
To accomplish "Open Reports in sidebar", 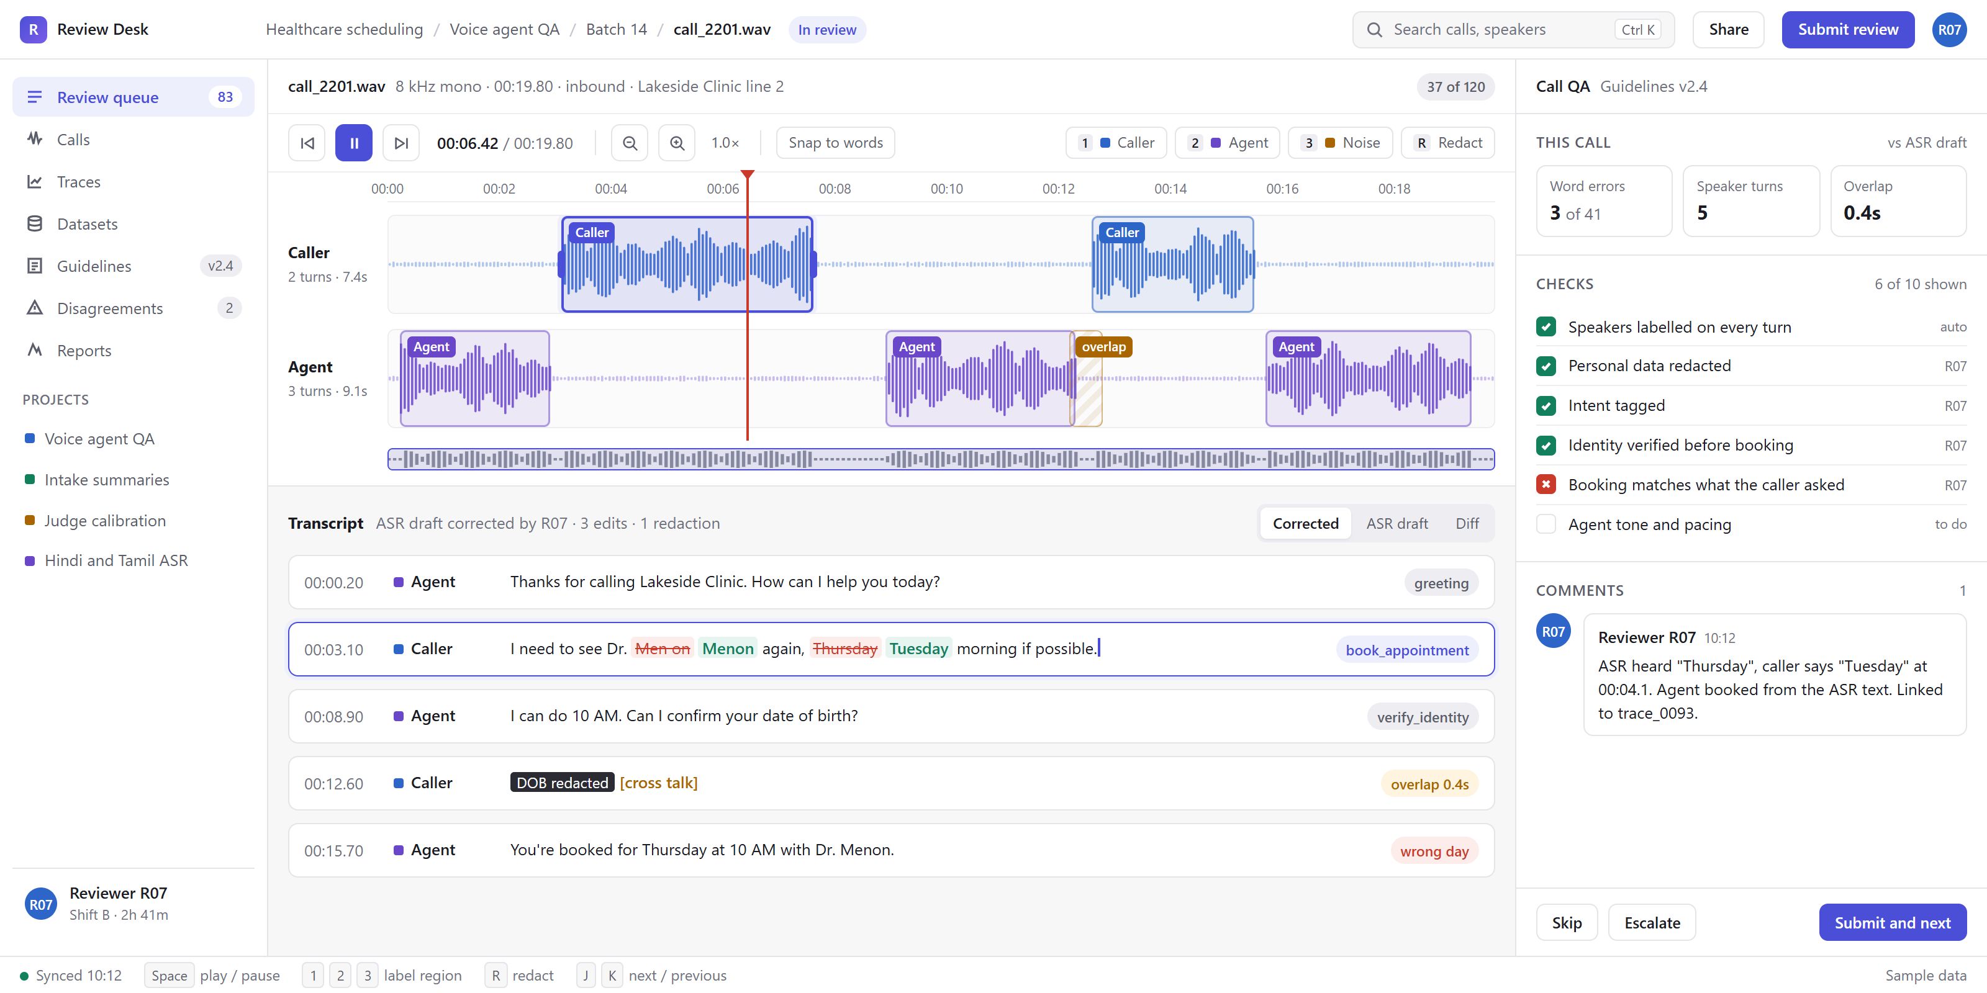I will pyautogui.click(x=134, y=351).
